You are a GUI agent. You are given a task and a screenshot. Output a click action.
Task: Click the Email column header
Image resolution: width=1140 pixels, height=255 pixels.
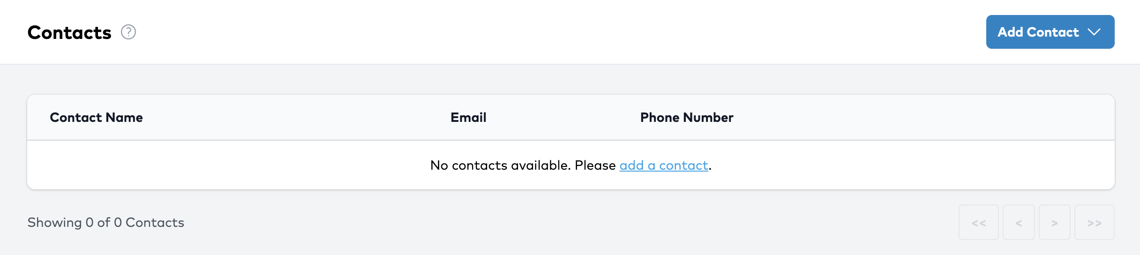coord(468,118)
